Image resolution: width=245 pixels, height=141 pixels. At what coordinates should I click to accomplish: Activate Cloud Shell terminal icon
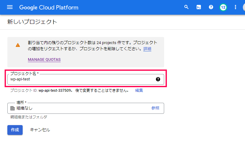pos(198,7)
